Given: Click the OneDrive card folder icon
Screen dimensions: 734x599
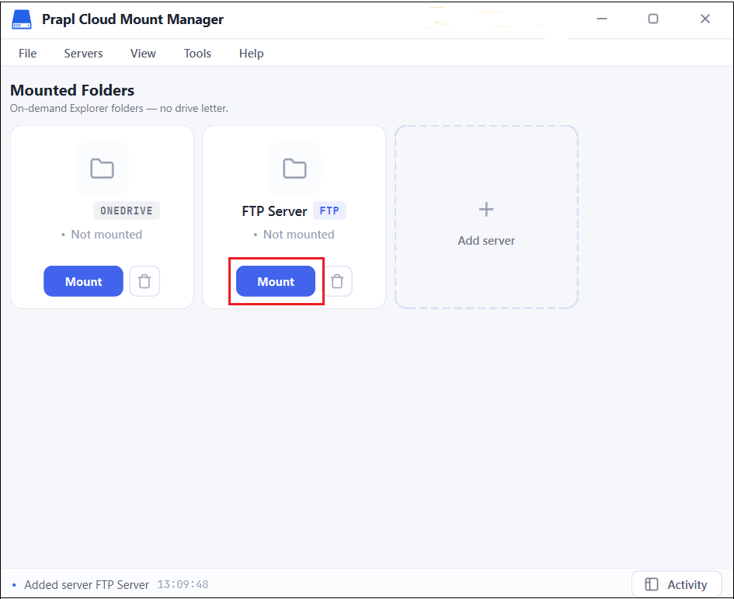Looking at the screenshot, I should [102, 169].
